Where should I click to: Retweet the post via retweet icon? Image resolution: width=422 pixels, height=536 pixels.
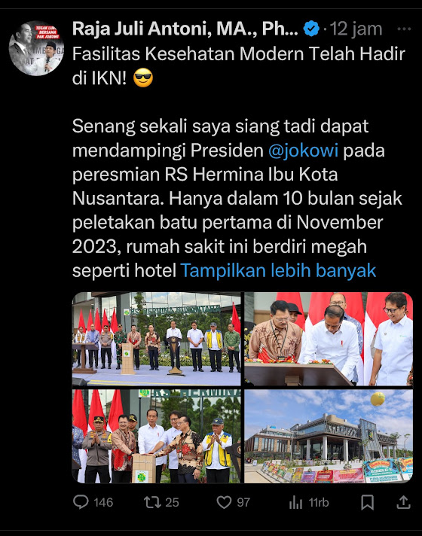pos(152,502)
